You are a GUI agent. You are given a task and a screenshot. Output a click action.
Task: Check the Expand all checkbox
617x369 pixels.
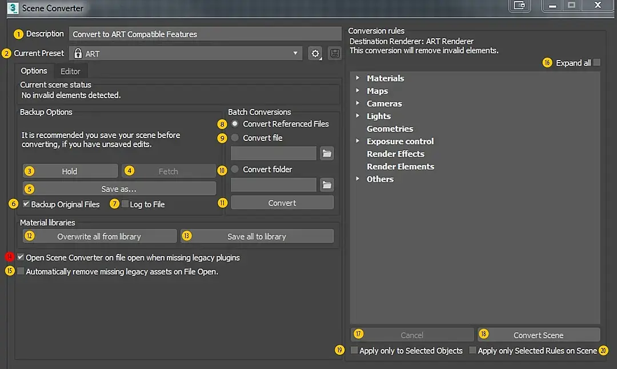point(597,63)
